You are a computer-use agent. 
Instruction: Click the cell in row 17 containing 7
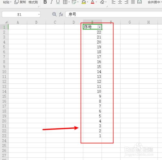click(x=92, y=106)
